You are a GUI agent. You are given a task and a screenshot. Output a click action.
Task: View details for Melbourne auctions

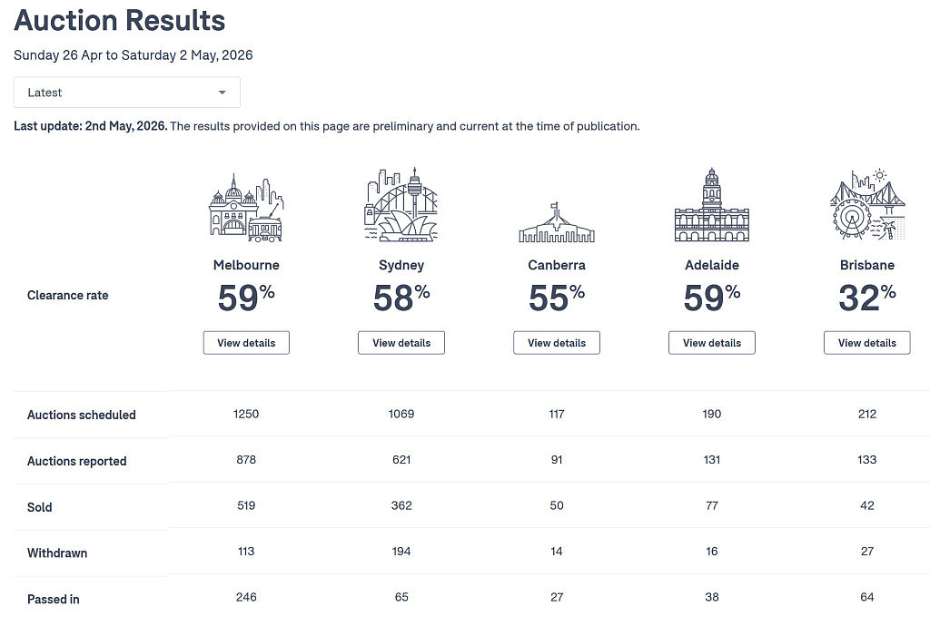pyautogui.click(x=246, y=343)
